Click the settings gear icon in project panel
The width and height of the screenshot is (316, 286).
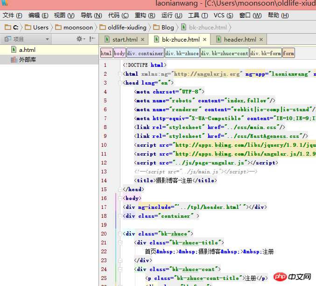[x=79, y=39]
